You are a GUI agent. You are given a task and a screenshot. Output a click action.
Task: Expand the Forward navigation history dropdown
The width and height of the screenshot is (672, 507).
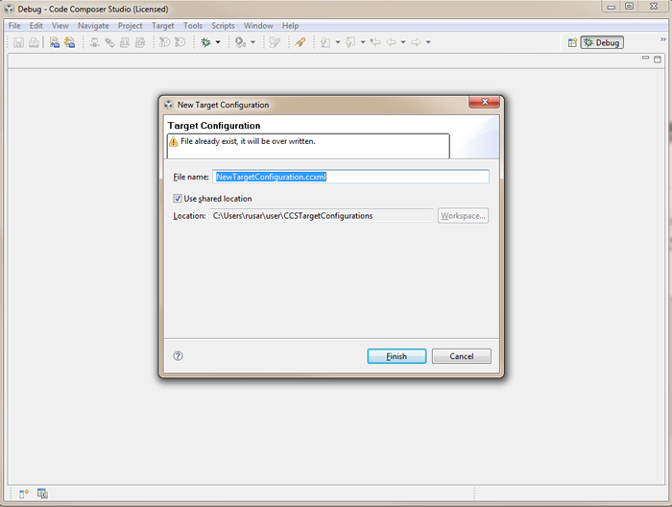pyautogui.click(x=428, y=42)
